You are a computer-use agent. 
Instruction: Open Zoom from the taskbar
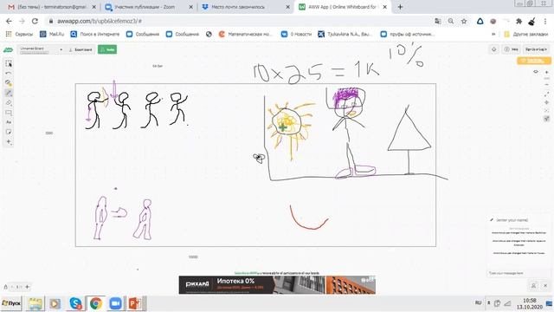pyautogui.click(x=115, y=303)
